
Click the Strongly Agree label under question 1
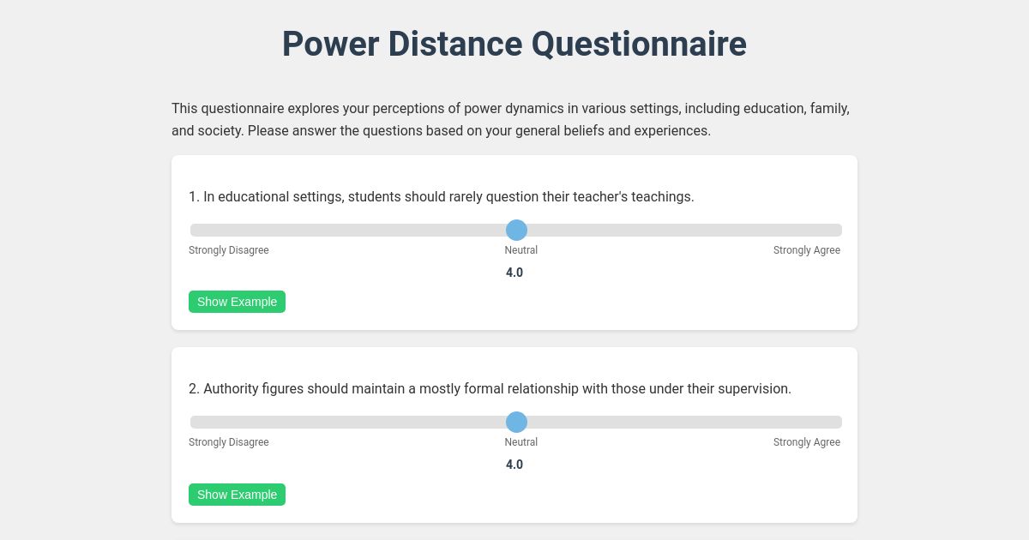tap(807, 250)
